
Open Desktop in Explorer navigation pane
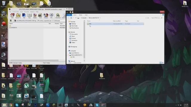tap(74, 24)
